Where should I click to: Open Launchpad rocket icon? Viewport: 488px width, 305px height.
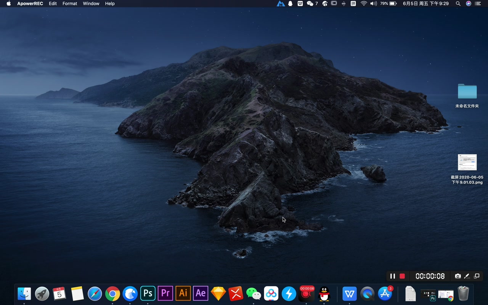[x=42, y=294]
